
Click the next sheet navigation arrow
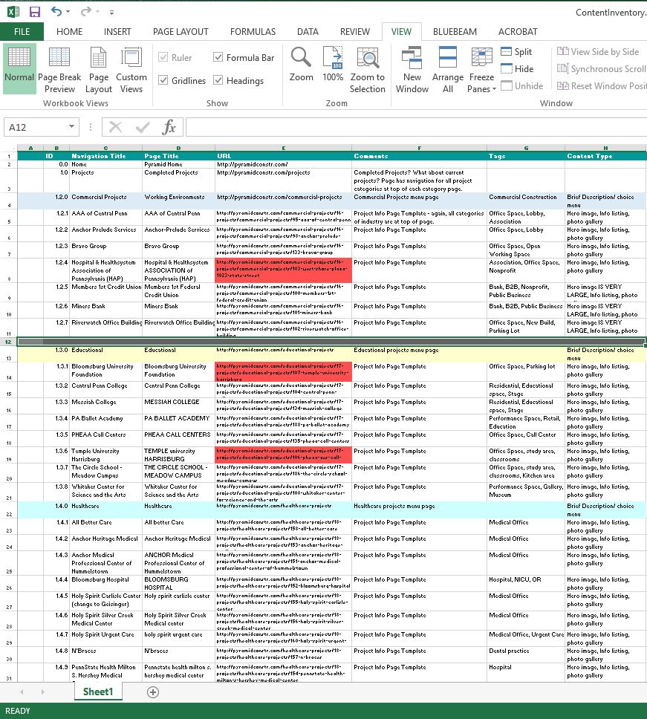click(x=42, y=692)
